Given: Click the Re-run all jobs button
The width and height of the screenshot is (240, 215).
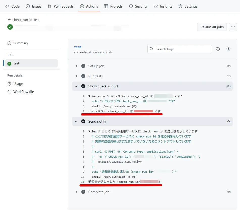Looking at the screenshot, I should point(212,27).
